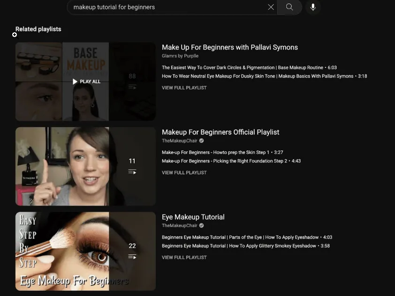395x296 pixels.
Task: Click the 11-video playlist queue icon
Action: [x=132, y=172]
